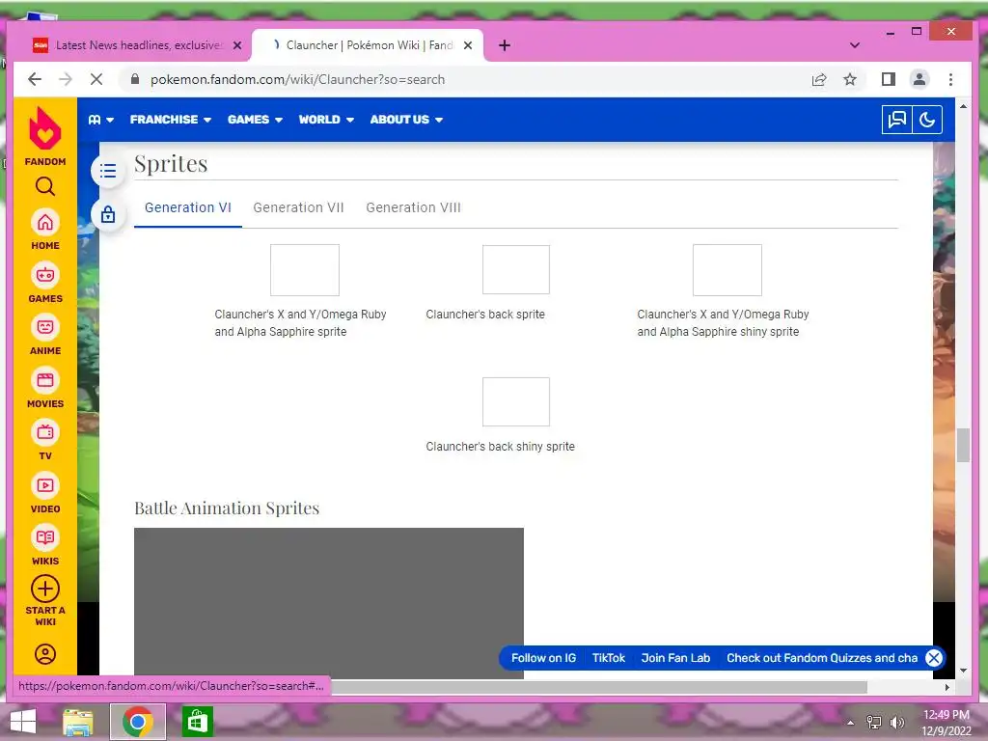The height and width of the screenshot is (741, 988).
Task: Go to Home in Fandom sidebar
Action: (x=44, y=230)
